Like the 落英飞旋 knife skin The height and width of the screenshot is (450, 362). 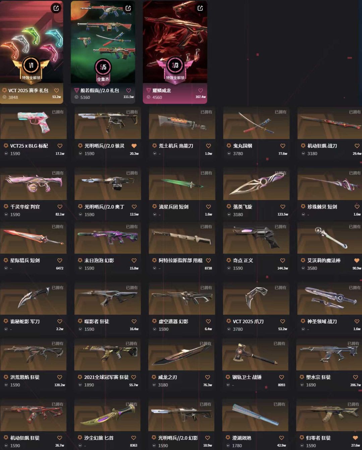click(283, 207)
